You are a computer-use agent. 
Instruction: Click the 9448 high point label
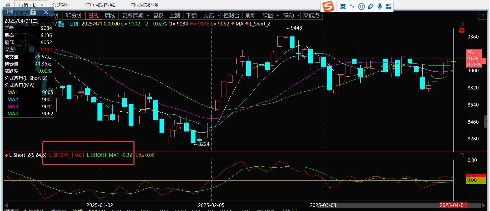(x=296, y=28)
